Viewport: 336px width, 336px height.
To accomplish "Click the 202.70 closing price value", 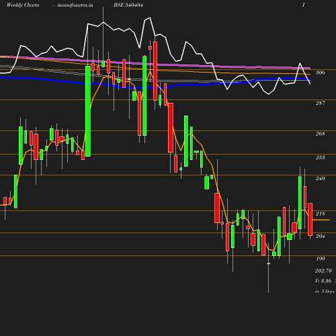I will click(323, 271).
